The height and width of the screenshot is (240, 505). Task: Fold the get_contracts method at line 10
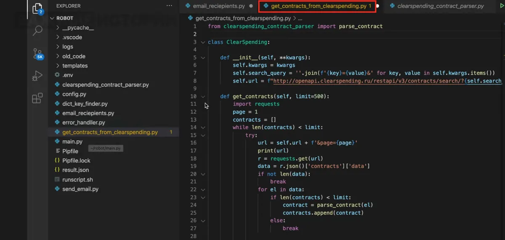[x=203, y=97]
